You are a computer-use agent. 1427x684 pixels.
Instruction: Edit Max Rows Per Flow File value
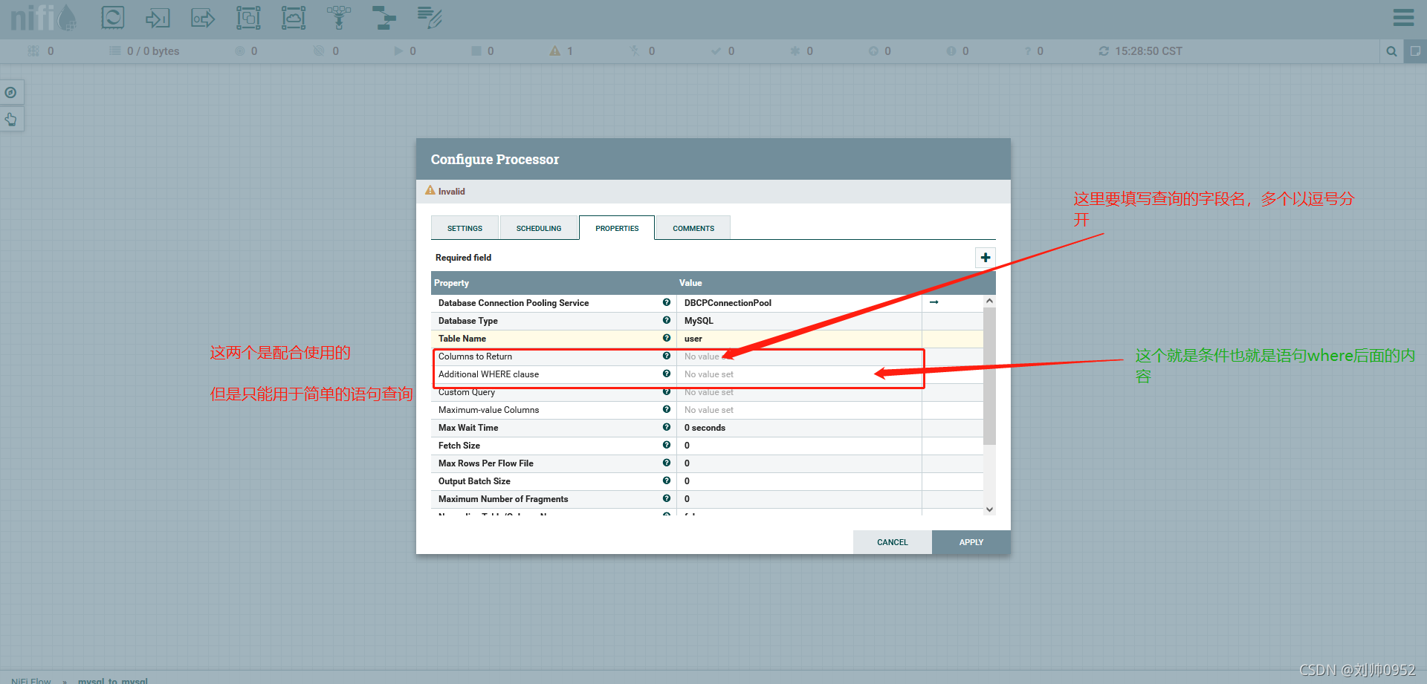(x=799, y=463)
